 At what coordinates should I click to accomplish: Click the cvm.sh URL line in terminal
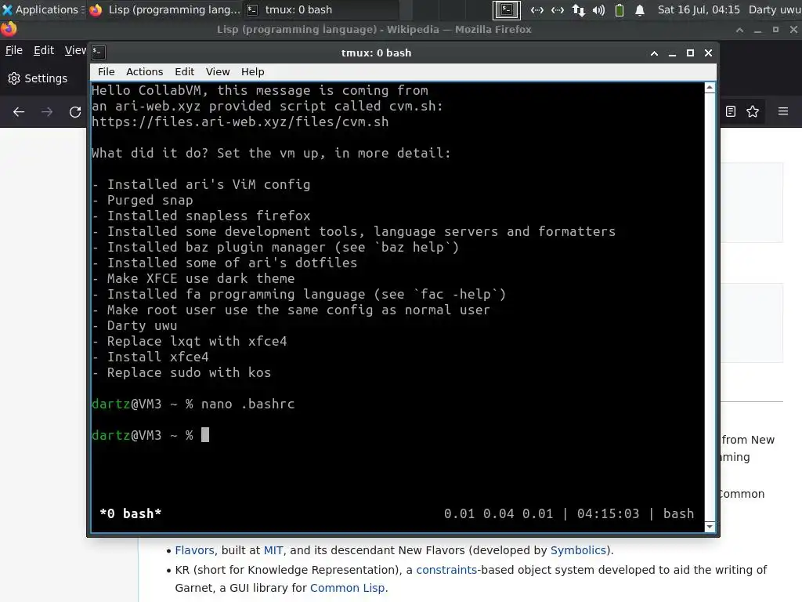pyautogui.click(x=240, y=121)
